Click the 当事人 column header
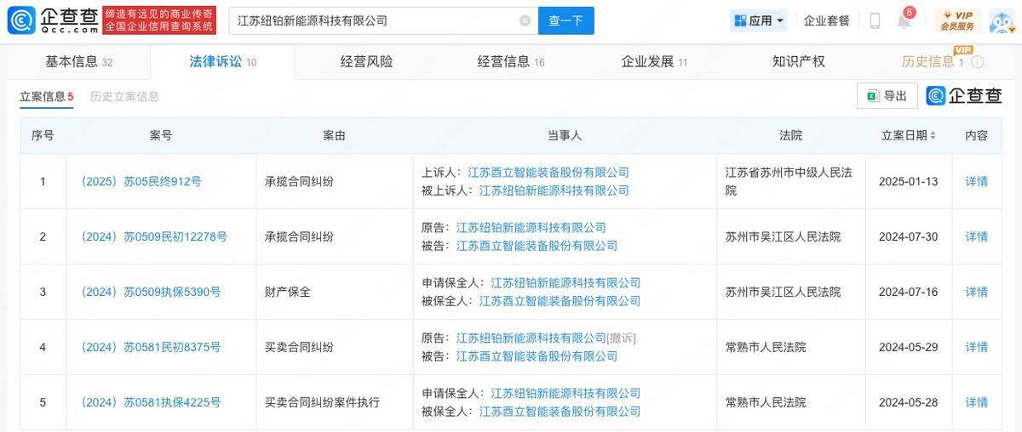This screenshot has height=432, width=1022. (565, 136)
